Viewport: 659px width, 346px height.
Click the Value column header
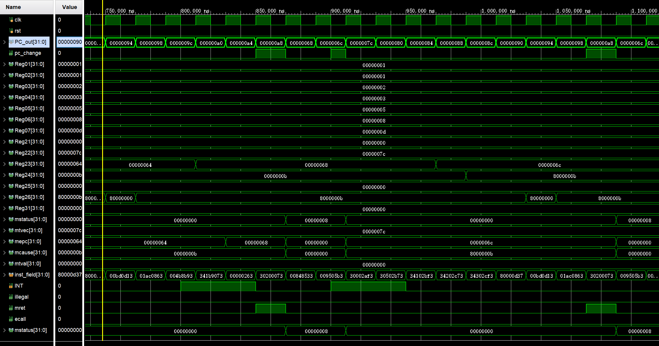tap(69, 7)
